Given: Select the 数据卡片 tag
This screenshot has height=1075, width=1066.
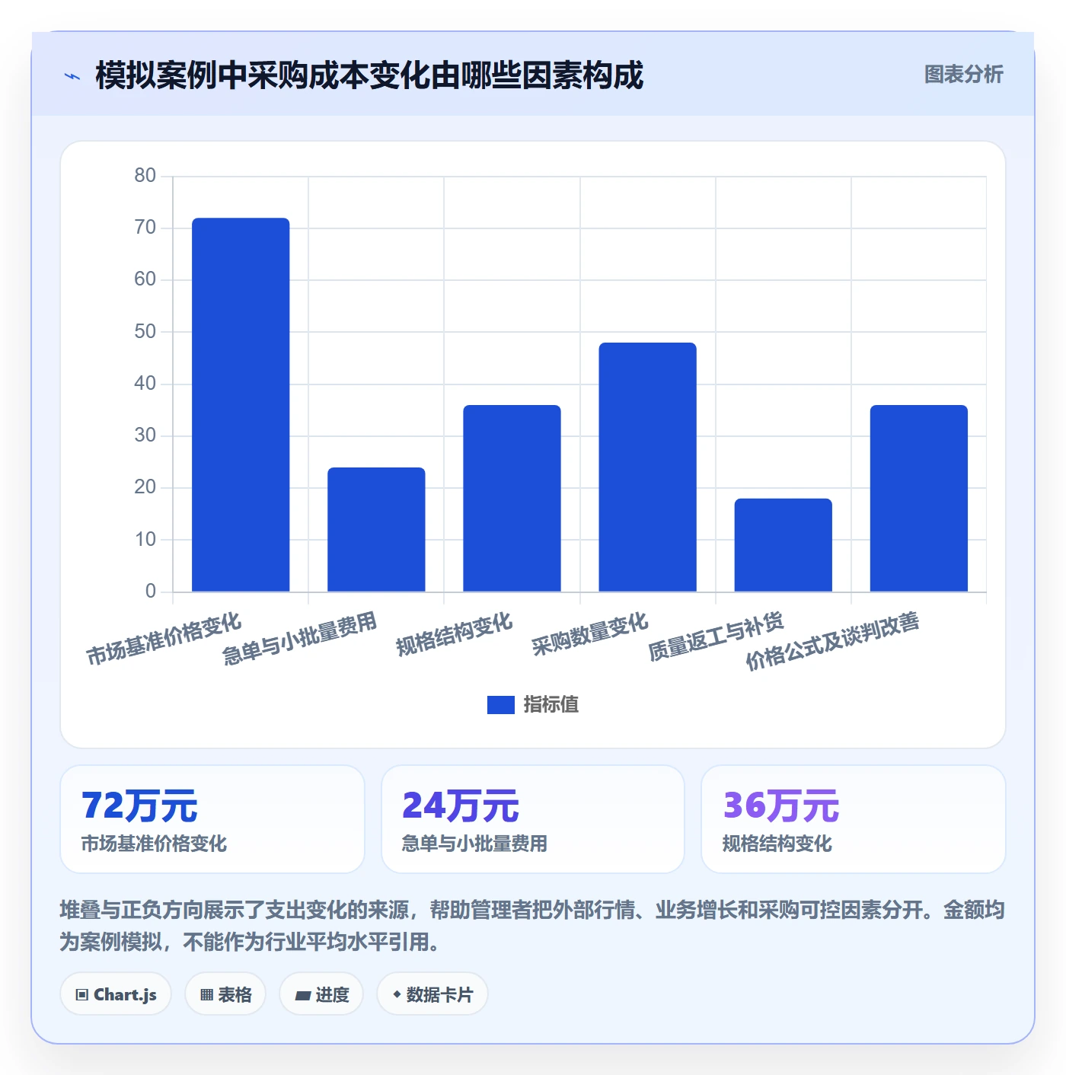Looking at the screenshot, I should pyautogui.click(x=432, y=994).
